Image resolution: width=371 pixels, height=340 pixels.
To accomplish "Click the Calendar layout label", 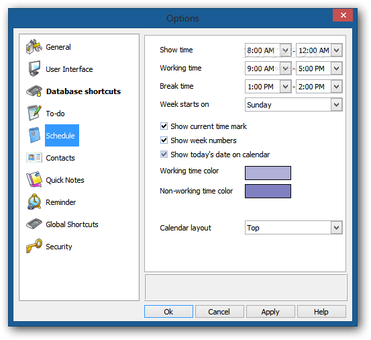I will tap(185, 228).
